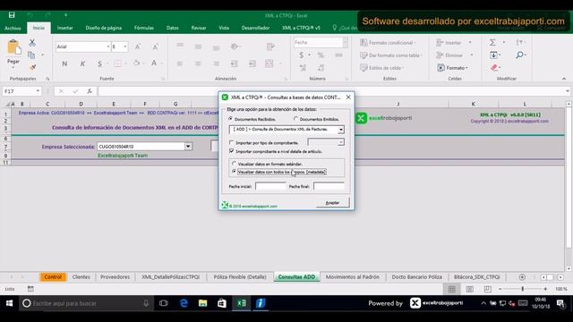The height and width of the screenshot is (322, 573).
Task: Toggle underline with the S button
Action: [x=99, y=64]
